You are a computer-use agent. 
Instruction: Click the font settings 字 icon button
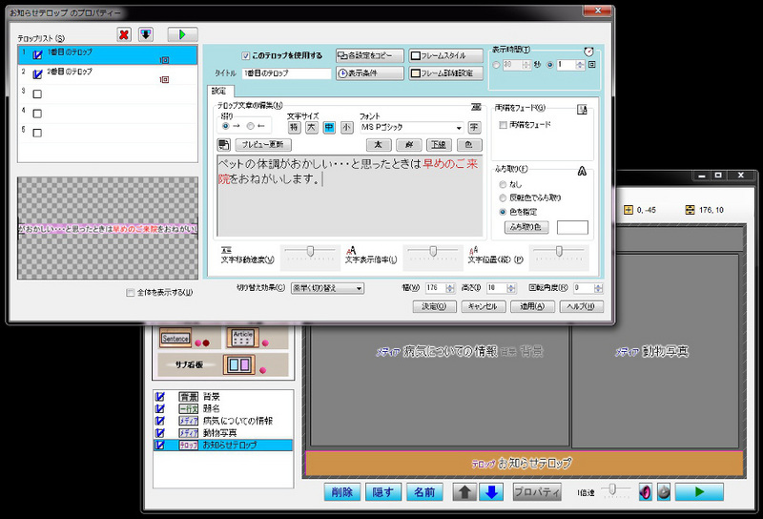click(x=474, y=127)
